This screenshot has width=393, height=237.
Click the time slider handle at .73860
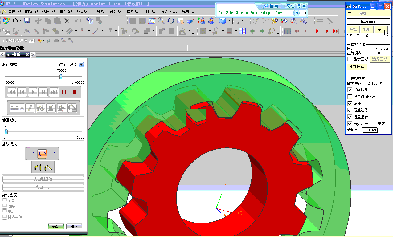click(x=61, y=76)
